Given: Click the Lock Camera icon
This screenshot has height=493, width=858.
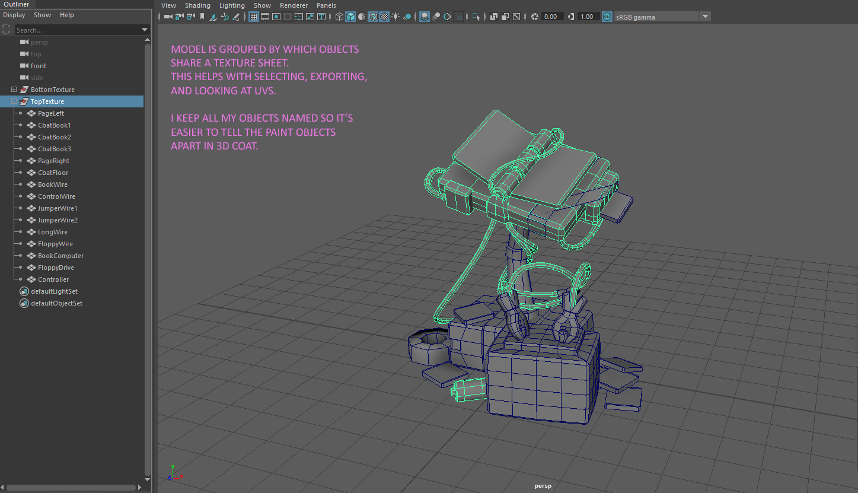Looking at the screenshot, I should click(179, 17).
